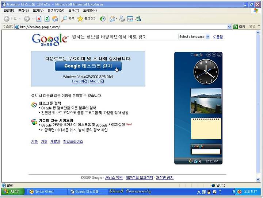Click the sidebar gadgets colorful icon
Screen dimensions: 263x198
click(x=34, y=122)
